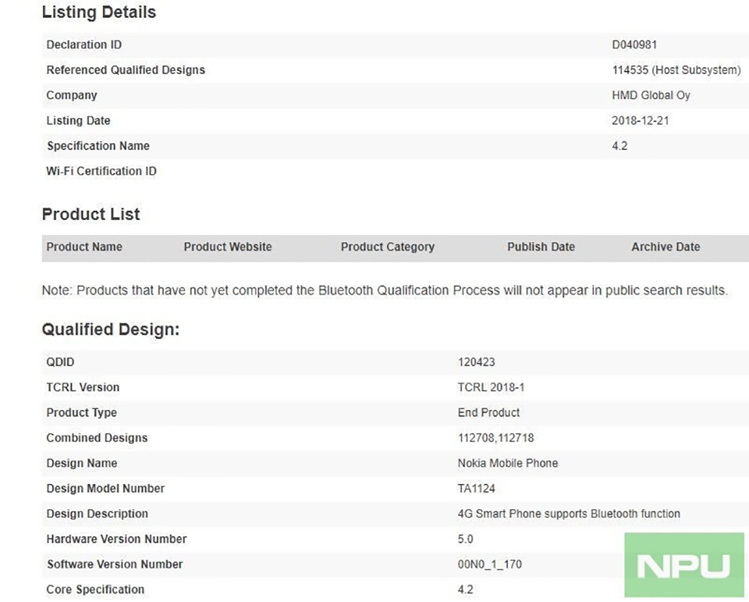Click the Listing Details heading
749x602 pixels.
99,12
